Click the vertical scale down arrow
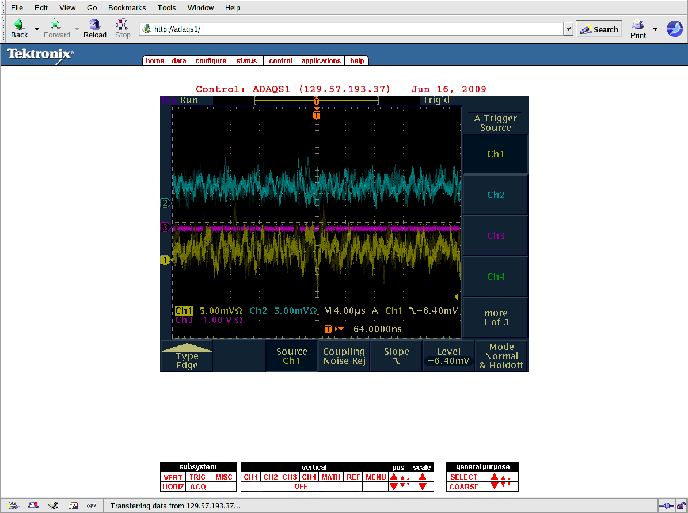This screenshot has width=688, height=513. (423, 487)
